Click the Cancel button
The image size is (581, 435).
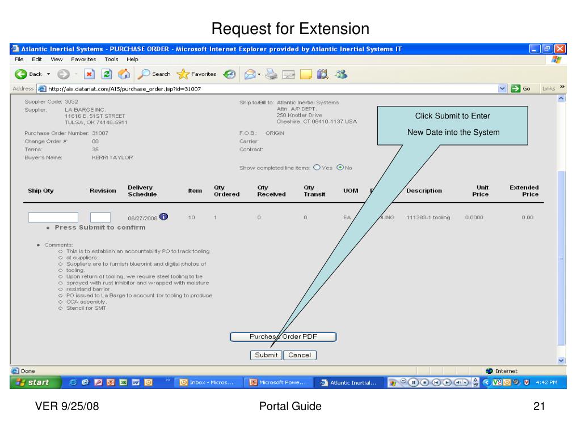pos(300,355)
